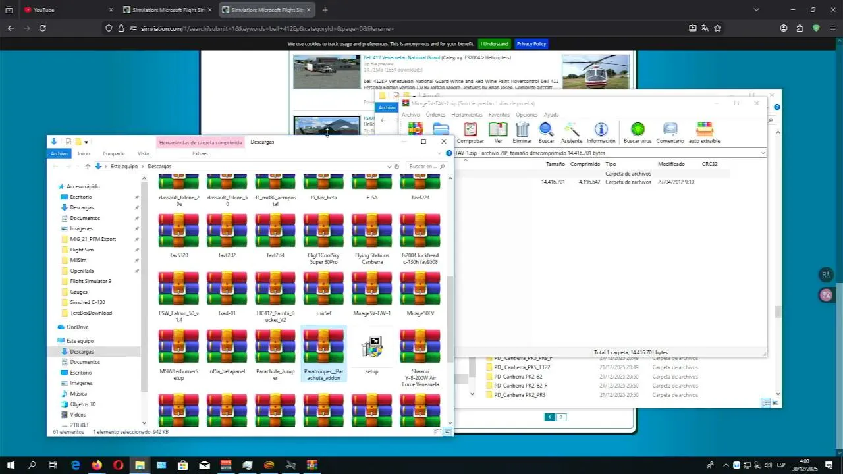843x474 pixels.
Task: Open the WinRAR taskbar icon
Action: click(312, 465)
